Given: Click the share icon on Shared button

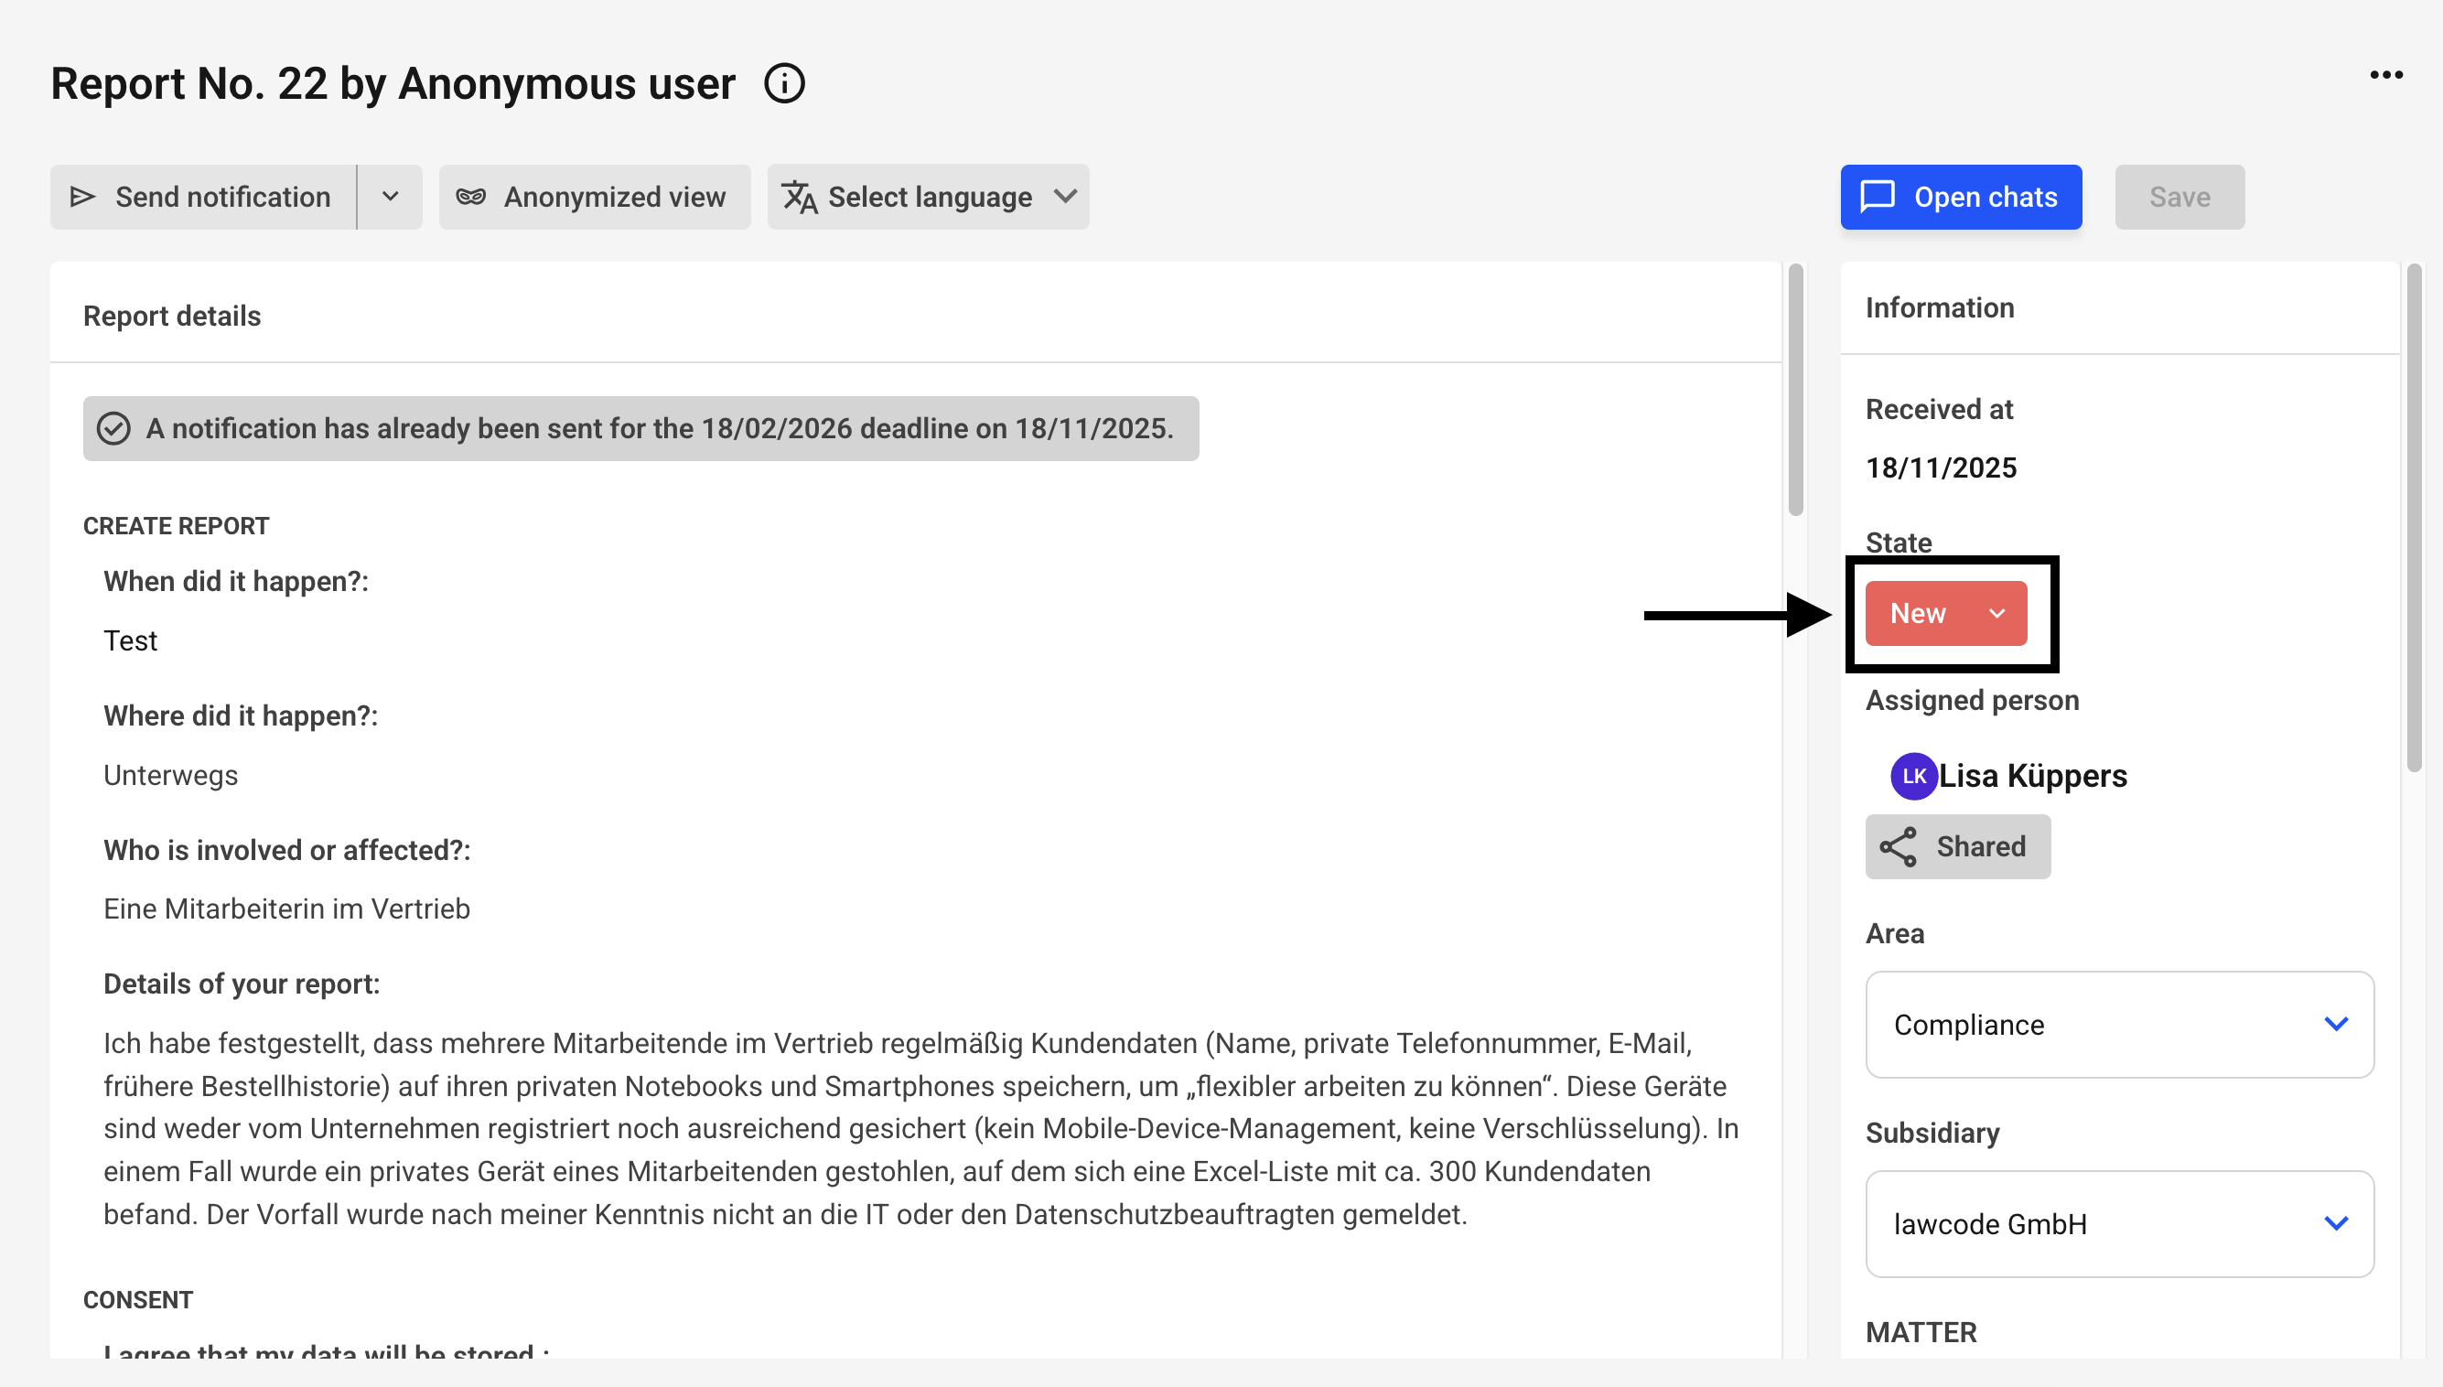Looking at the screenshot, I should (x=1898, y=847).
